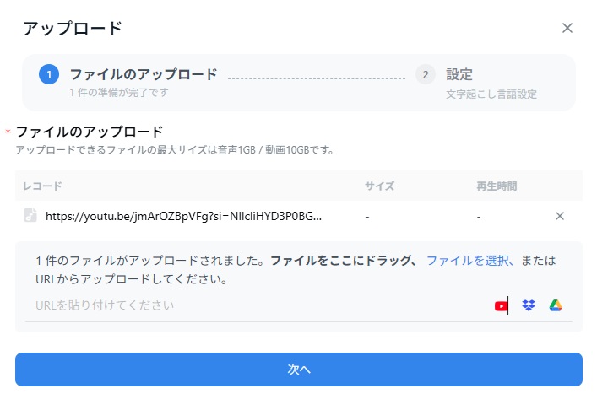Image resolution: width=597 pixels, height=410 pixels.
Task: Select the youtu.be URL record text
Action: (x=183, y=216)
